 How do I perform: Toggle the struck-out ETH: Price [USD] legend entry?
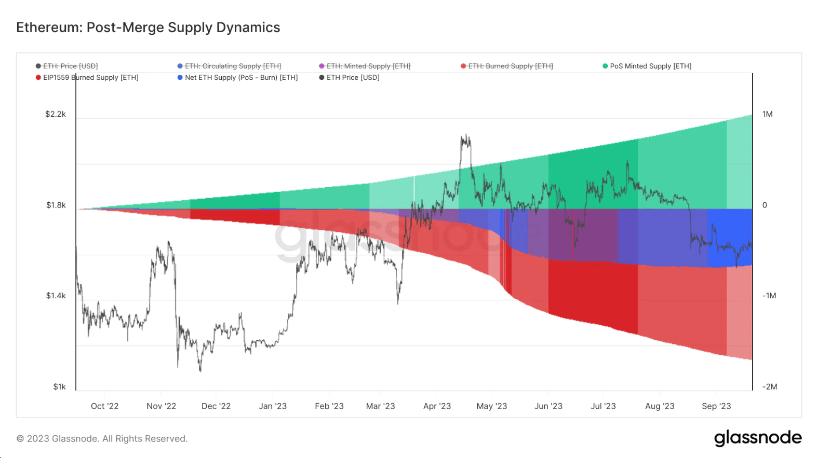(66, 66)
